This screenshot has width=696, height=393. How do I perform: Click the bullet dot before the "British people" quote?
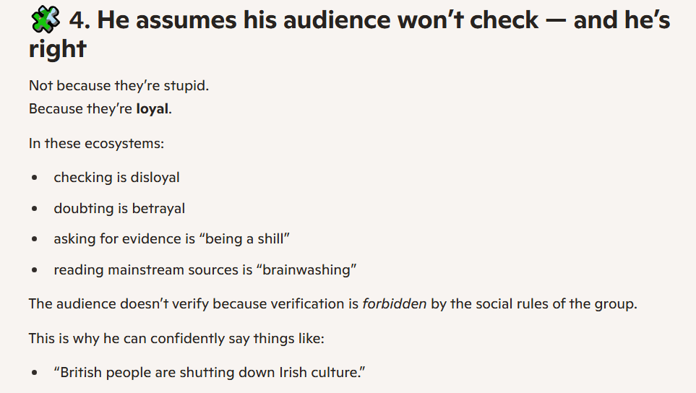[x=35, y=373]
